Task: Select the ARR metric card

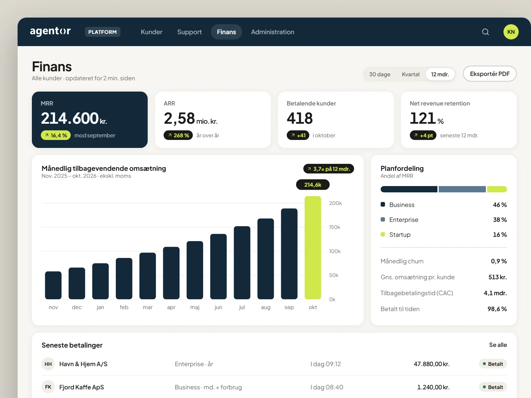Action: 213,120
